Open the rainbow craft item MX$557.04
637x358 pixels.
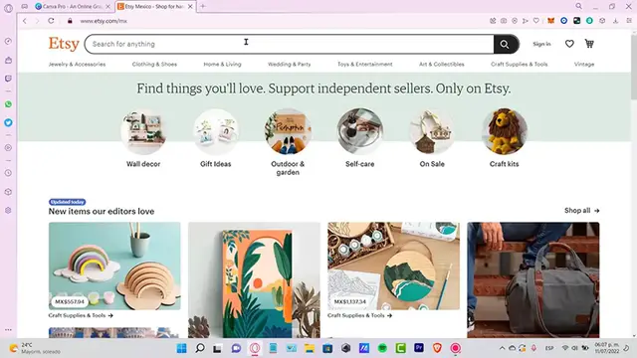[114, 266]
